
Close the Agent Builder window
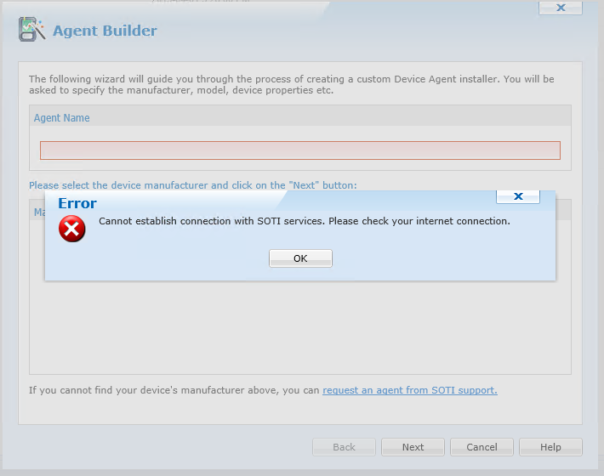tap(560, 8)
